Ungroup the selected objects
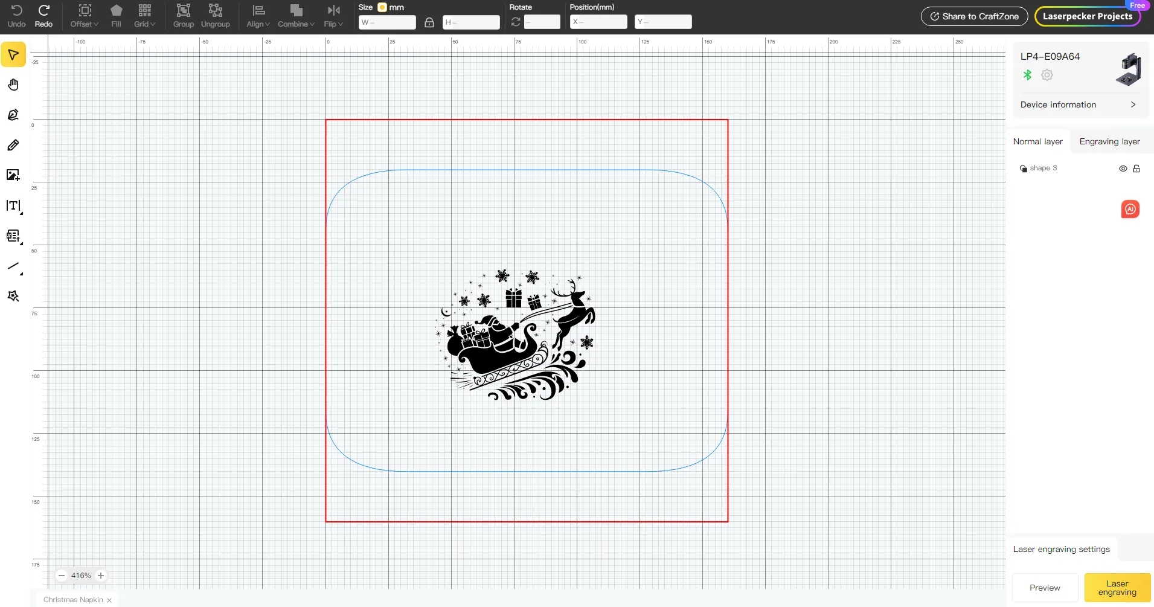Screen dimensions: 1154x607 215,16
